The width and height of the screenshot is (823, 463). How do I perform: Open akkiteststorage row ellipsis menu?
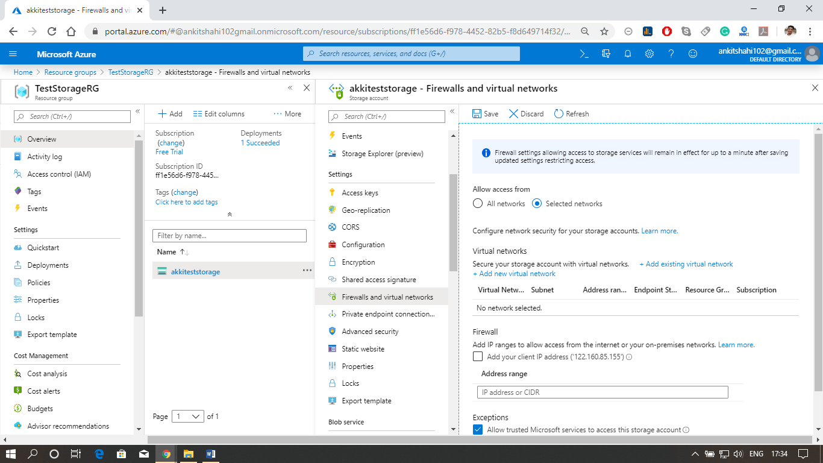(x=307, y=271)
